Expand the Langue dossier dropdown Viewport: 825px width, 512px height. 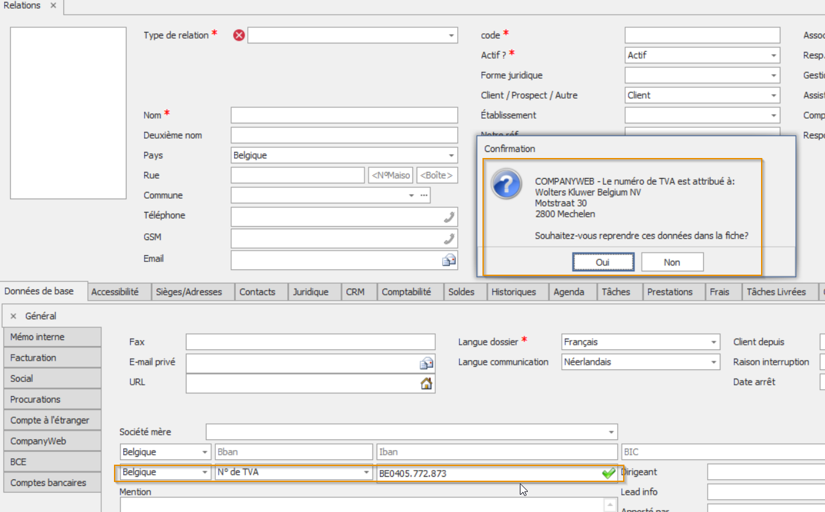(x=714, y=343)
